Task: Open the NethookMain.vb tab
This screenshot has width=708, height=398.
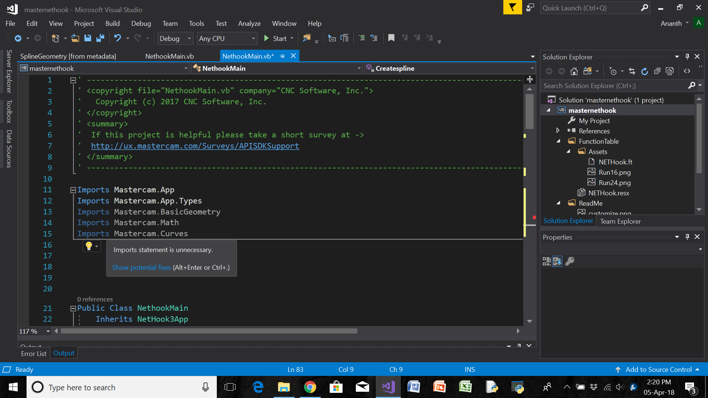Action: click(x=169, y=56)
